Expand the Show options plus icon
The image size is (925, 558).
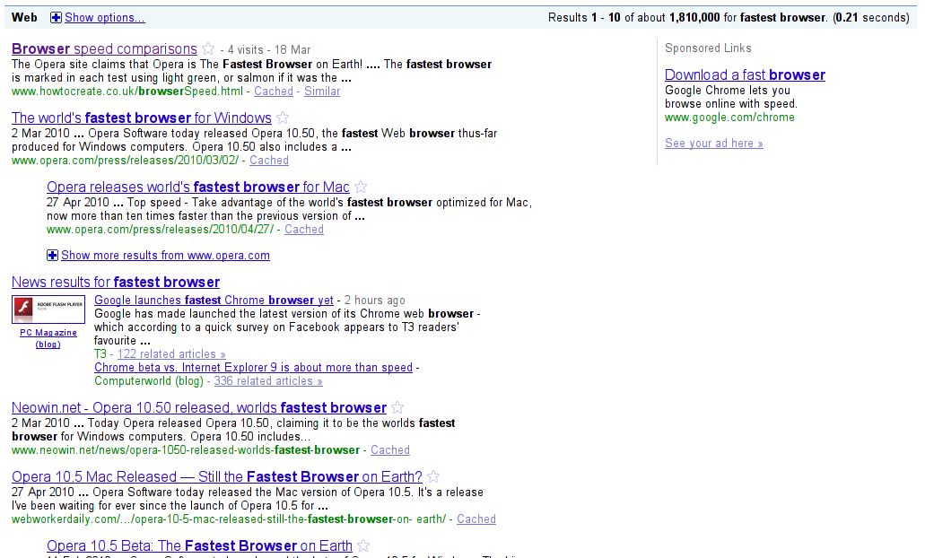pyautogui.click(x=56, y=18)
